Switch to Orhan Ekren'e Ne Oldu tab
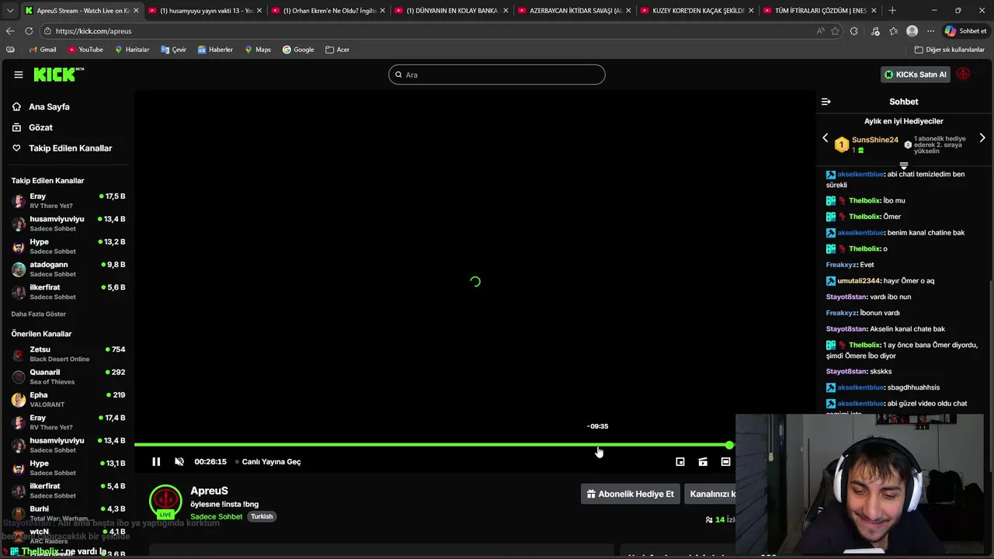This screenshot has height=559, width=994. [x=328, y=11]
